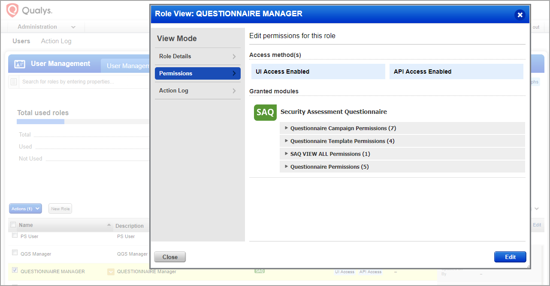Click SAQ badge in QUESTIONNAIRE MANAGER row

(x=260, y=271)
